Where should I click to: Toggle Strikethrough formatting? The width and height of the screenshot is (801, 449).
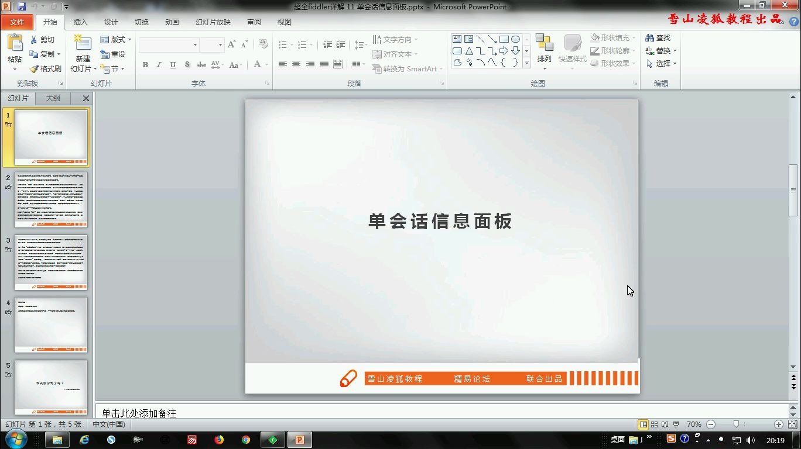click(201, 65)
